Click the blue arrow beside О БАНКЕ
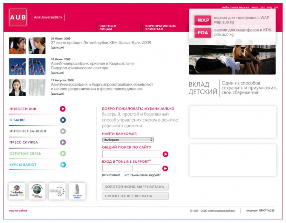The width and height of the screenshot is (286, 223). [63, 120]
